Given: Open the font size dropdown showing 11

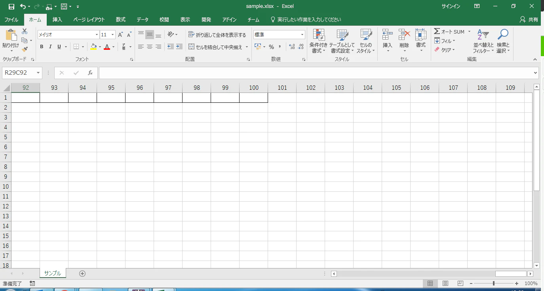Looking at the screenshot, I should click(x=113, y=35).
